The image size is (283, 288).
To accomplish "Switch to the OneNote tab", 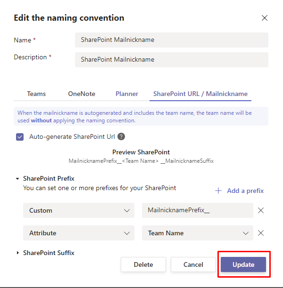I will [x=82, y=94].
